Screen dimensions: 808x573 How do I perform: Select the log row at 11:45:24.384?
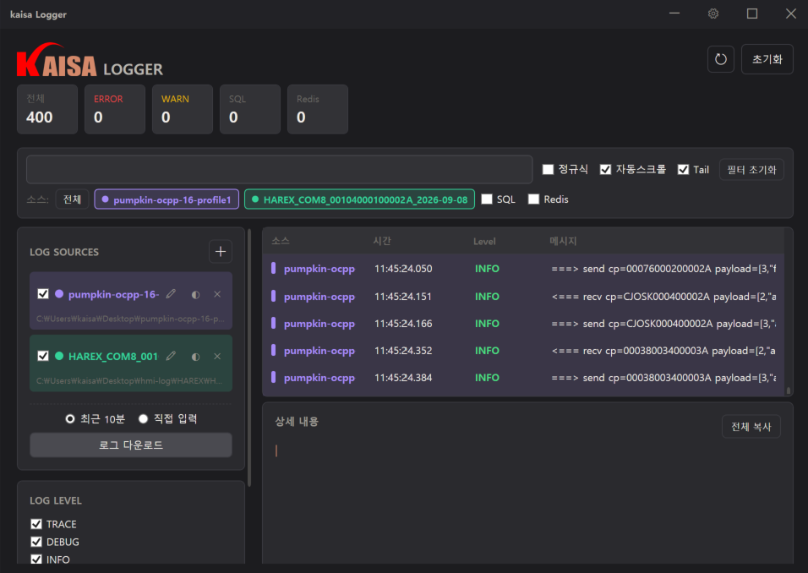[523, 378]
